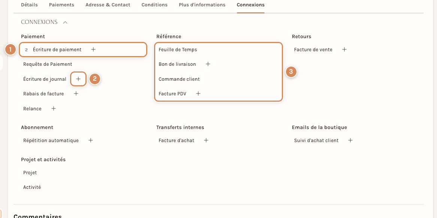The height and width of the screenshot is (218, 437).
Task: Switch to the Détails tab
Action: coord(29,5)
